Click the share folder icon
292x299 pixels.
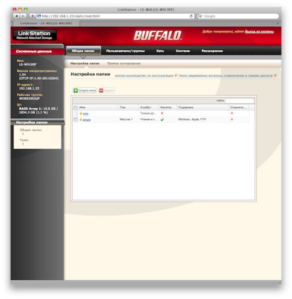(81, 120)
